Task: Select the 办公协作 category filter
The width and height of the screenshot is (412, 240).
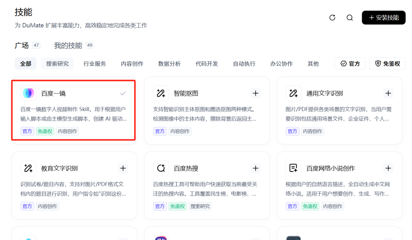Action: tap(282, 64)
